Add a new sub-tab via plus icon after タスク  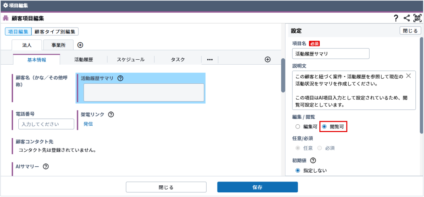[267, 60]
